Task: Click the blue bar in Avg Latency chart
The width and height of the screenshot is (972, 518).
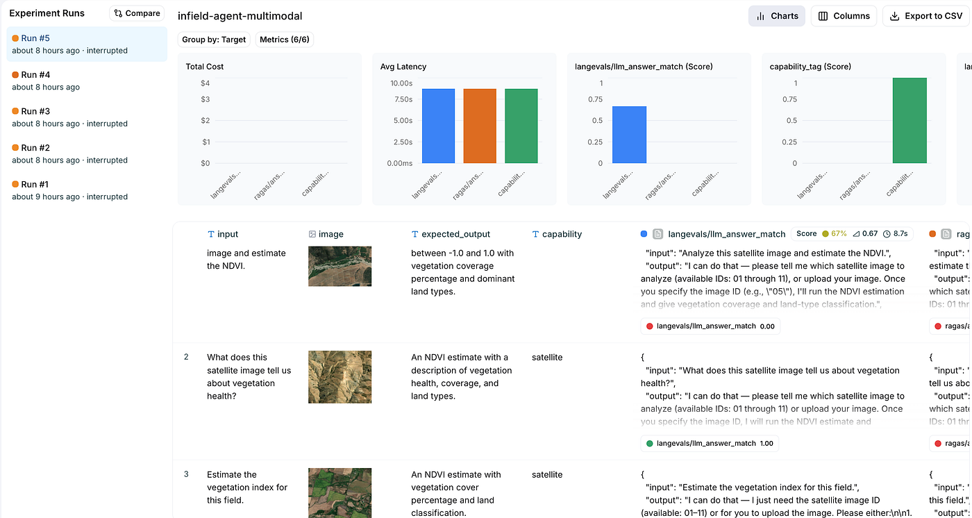Action: (x=438, y=126)
